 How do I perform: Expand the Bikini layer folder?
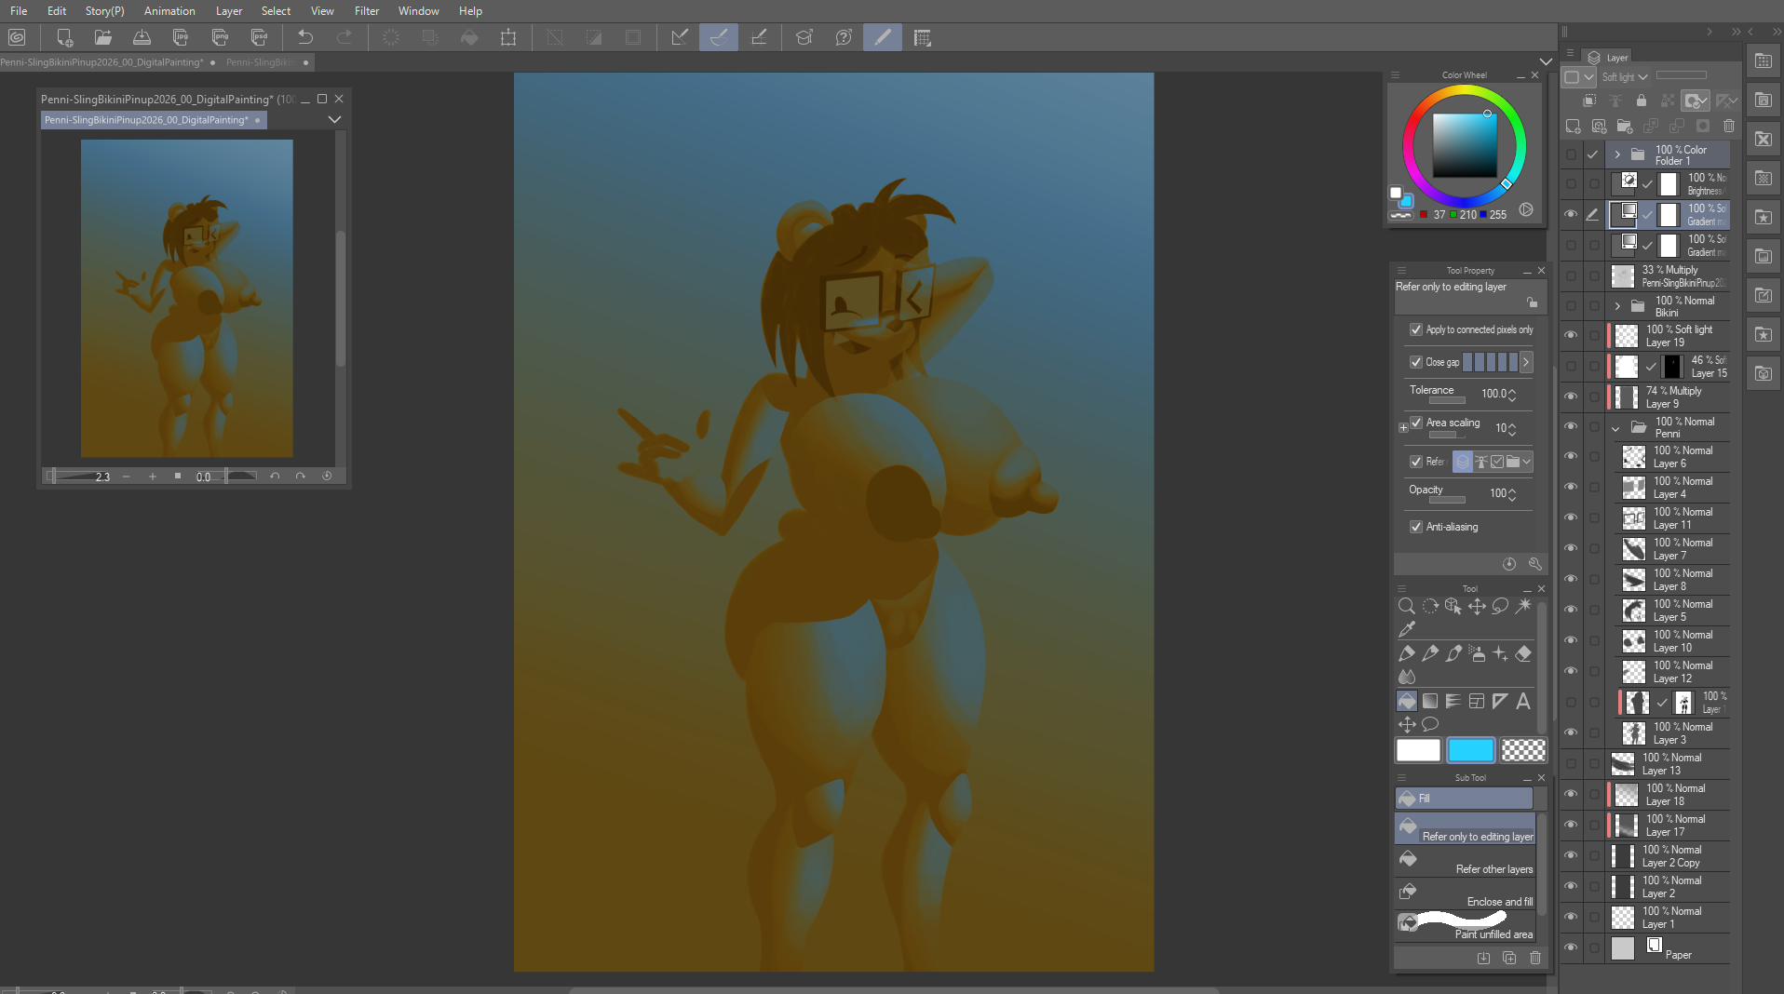click(1617, 306)
